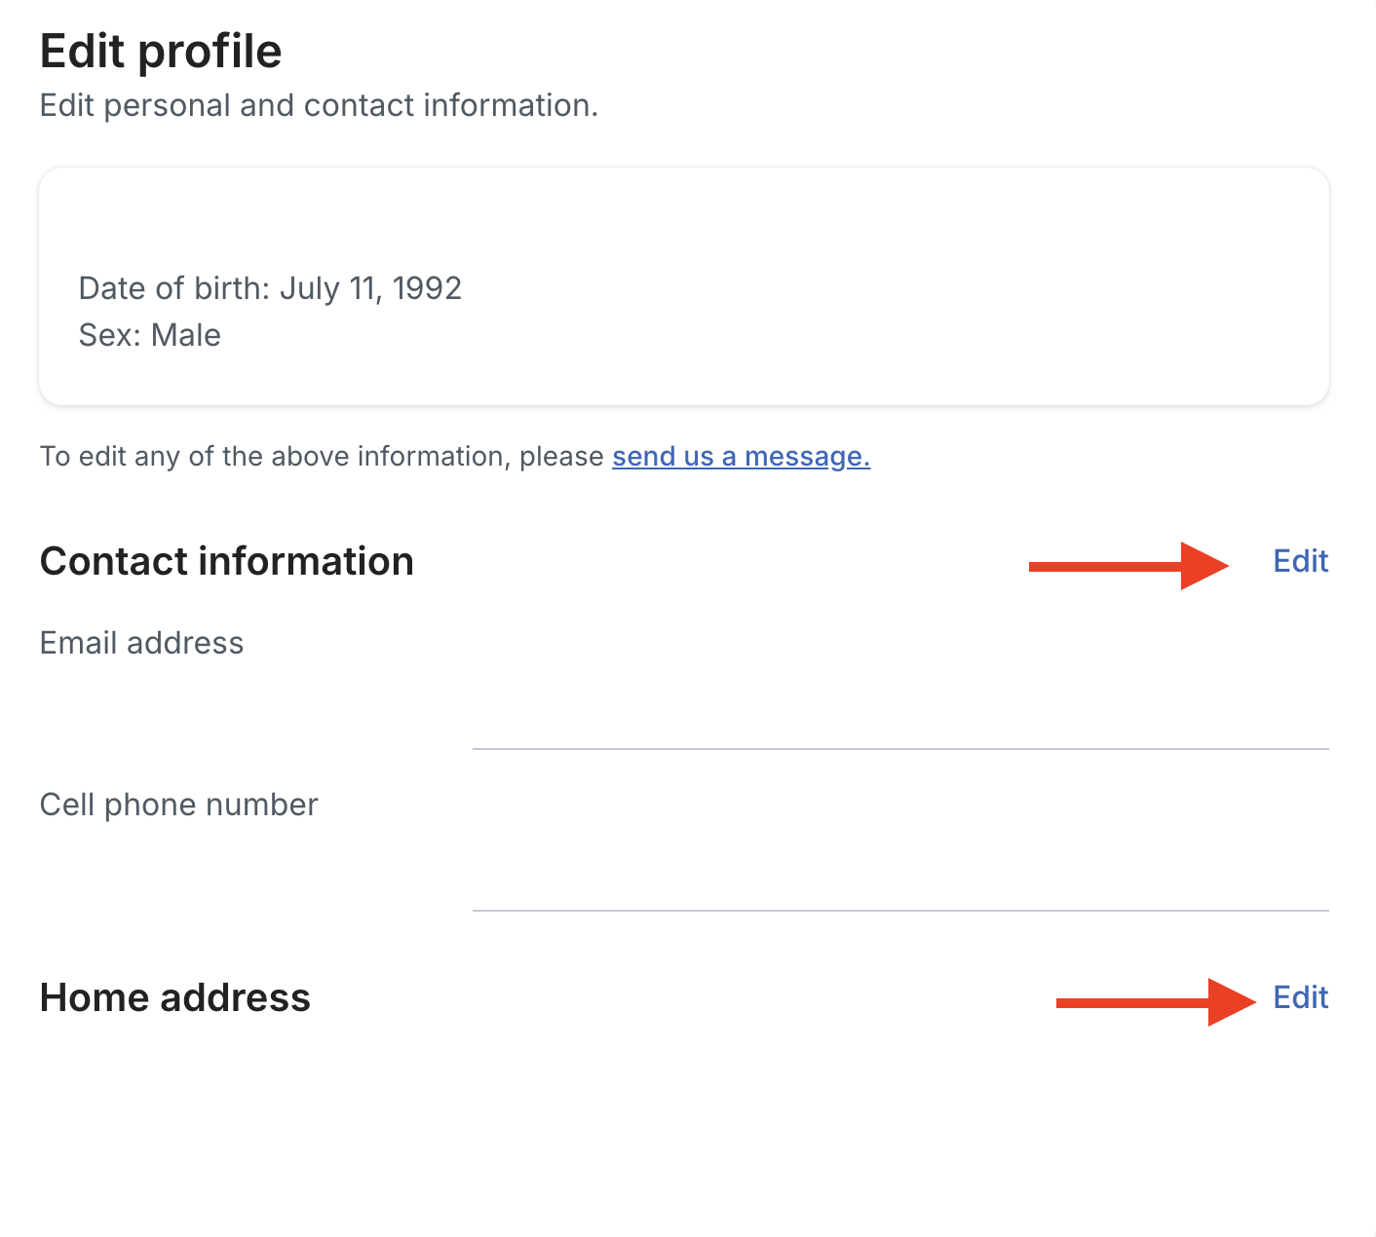The width and height of the screenshot is (1376, 1237).
Task: Click the Edit link for Contact information
Action: [x=1300, y=561]
